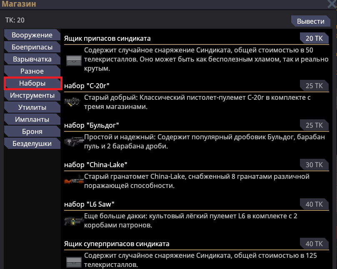Open the Разное category
The image size is (337, 269).
coord(32,71)
